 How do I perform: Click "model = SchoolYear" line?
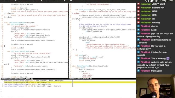pos(86,70)
